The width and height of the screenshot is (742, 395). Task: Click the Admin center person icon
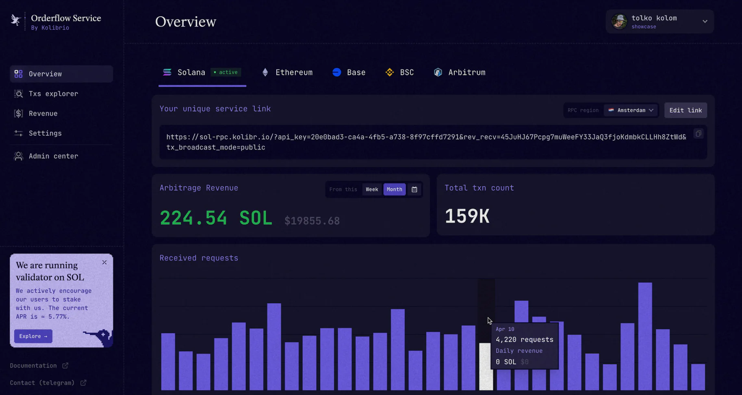[18, 156]
